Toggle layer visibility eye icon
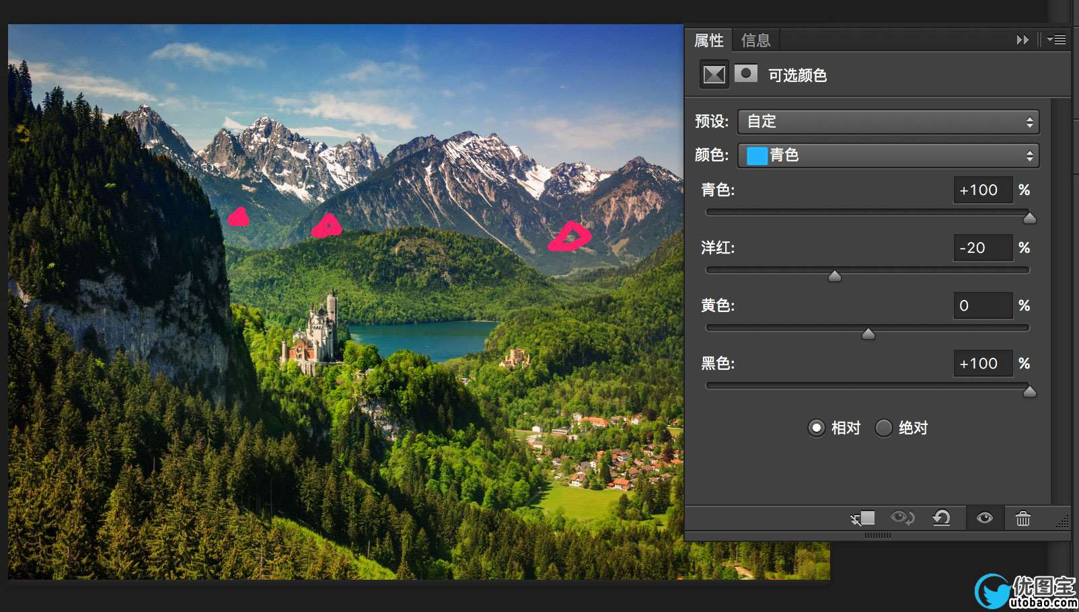 tap(984, 518)
